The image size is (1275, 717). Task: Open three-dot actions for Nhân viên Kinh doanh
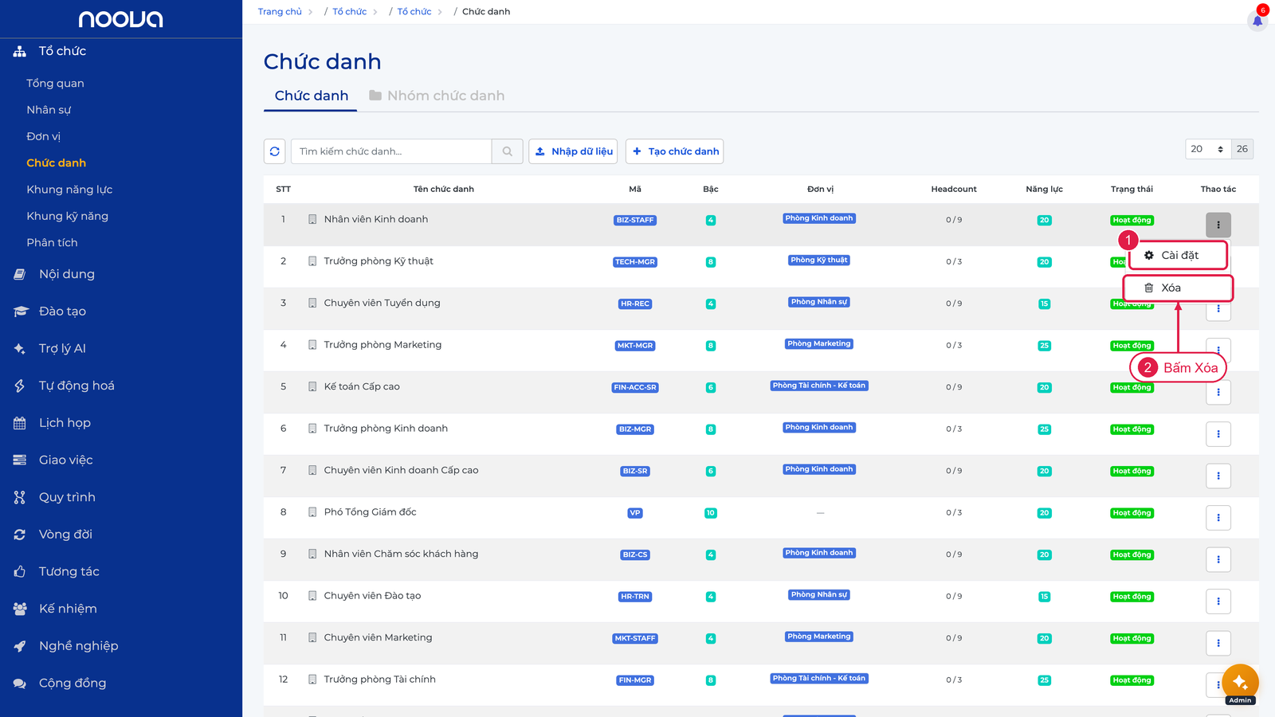point(1218,225)
